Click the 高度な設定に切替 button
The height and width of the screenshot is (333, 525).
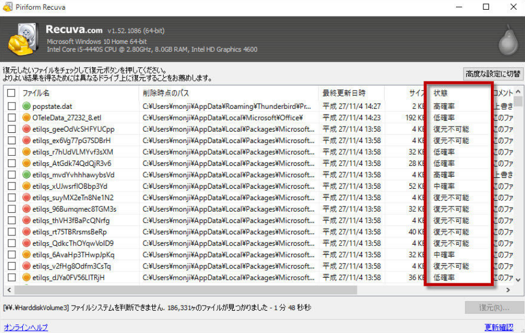tap(493, 74)
